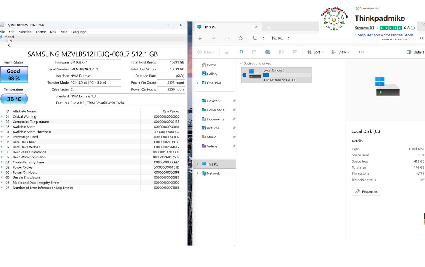The height and width of the screenshot is (267, 425).
Task: Go up one folder level in File Explorer
Action: click(x=227, y=38)
